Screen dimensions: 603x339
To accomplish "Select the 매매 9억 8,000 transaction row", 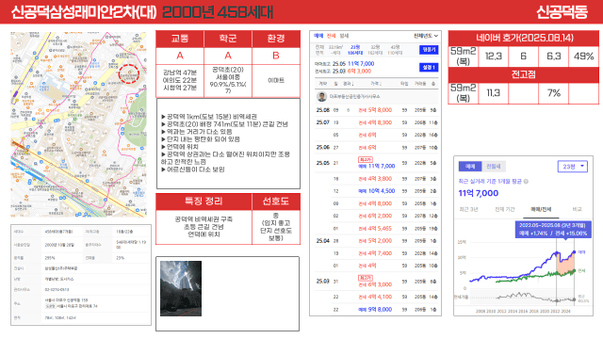I will click(377, 310).
